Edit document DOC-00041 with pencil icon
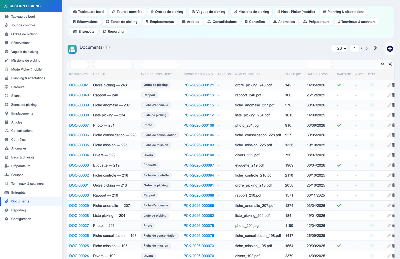 pos(389,85)
